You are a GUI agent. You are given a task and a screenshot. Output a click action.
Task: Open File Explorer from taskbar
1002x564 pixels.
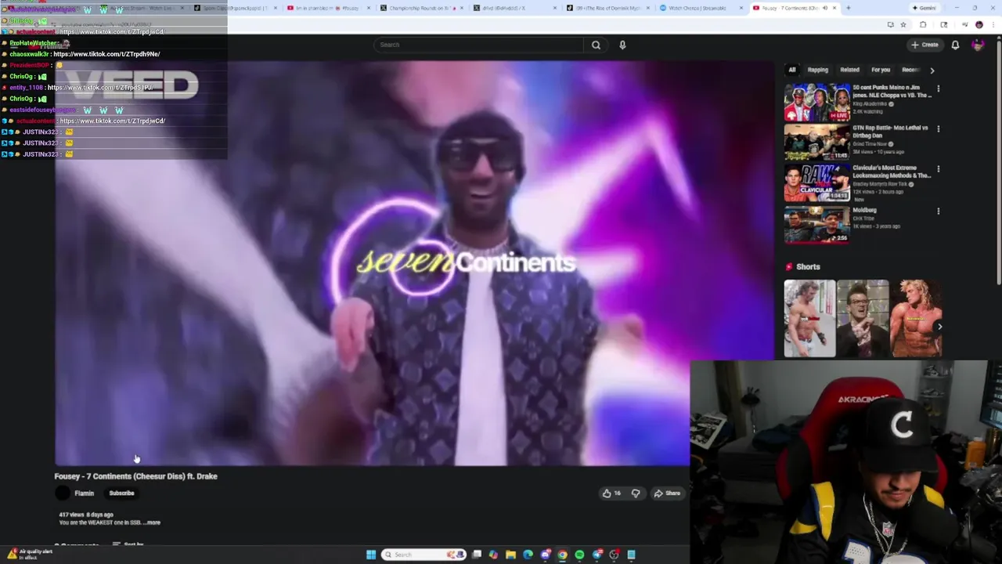(510, 555)
